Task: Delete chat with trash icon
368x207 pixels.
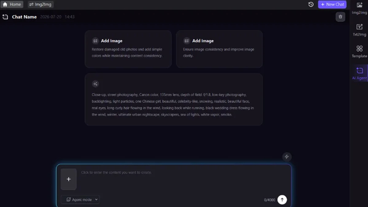Action: pyautogui.click(x=340, y=17)
